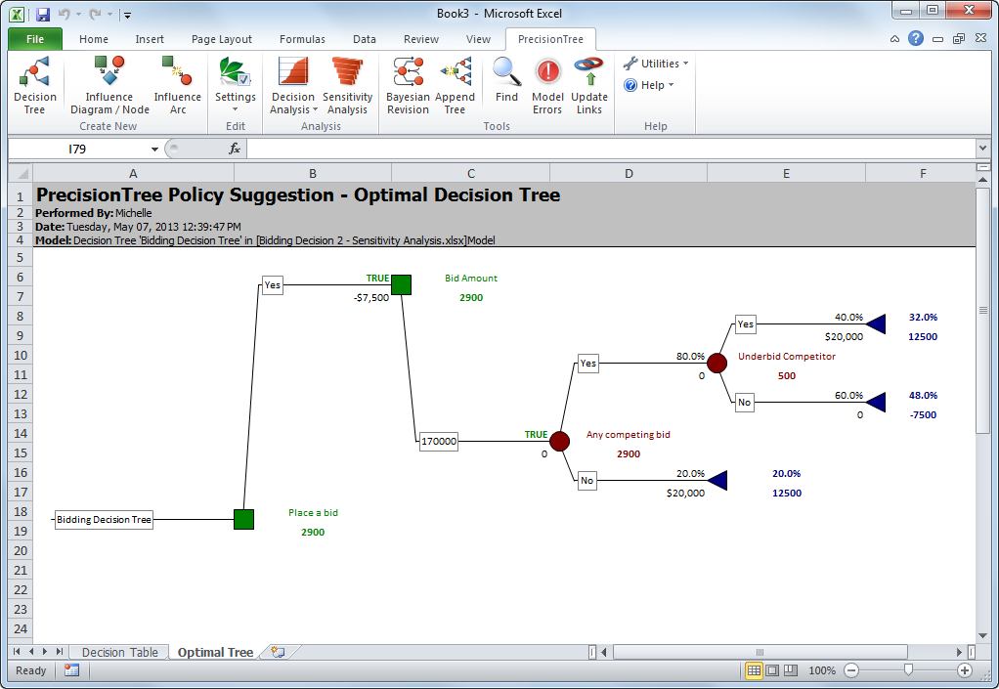Expand the Utilities menu

(x=656, y=64)
